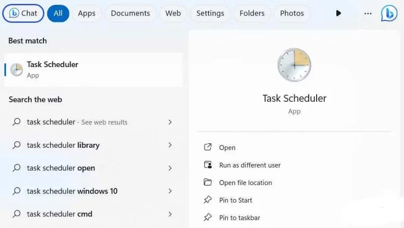Click the Run as different user icon
This screenshot has height=228, width=404.
coord(208,165)
